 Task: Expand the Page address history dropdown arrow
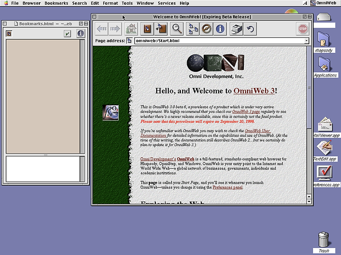click(306, 41)
